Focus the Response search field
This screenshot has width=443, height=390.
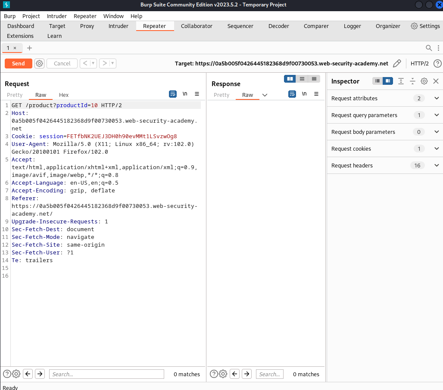[269, 374]
